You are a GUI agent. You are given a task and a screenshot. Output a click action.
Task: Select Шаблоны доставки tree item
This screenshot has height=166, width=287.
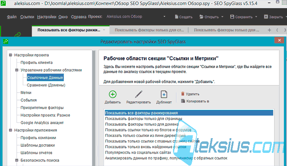[x=38, y=145]
